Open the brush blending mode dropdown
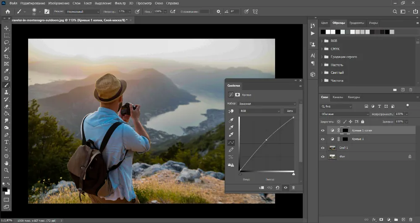 [x=83, y=12]
